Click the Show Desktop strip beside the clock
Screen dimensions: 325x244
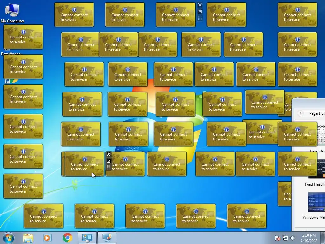[323, 238]
